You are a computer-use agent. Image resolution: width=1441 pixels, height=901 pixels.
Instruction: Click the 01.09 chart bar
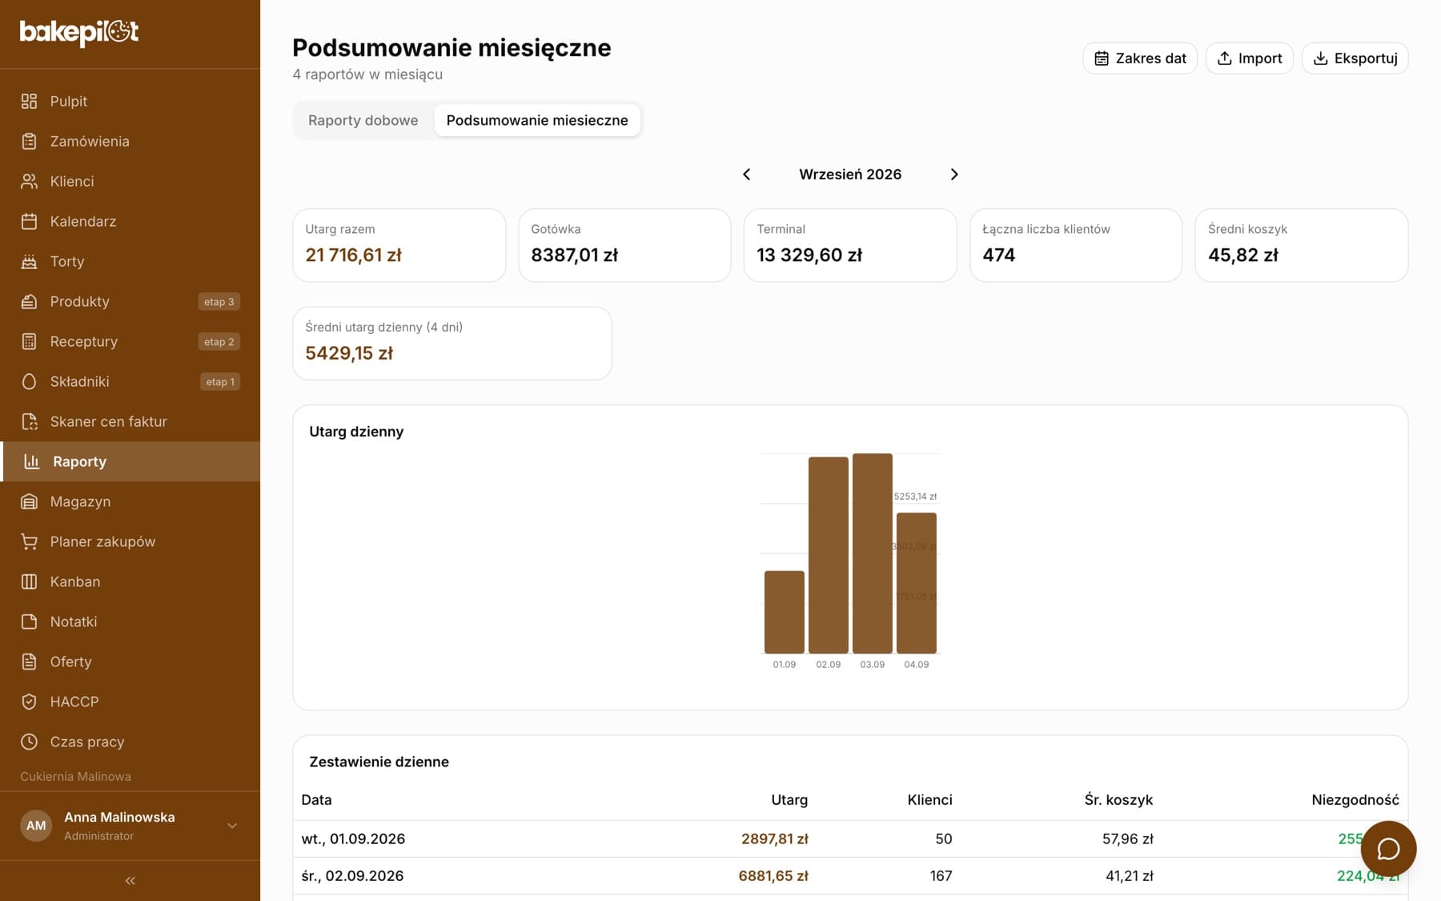point(785,612)
